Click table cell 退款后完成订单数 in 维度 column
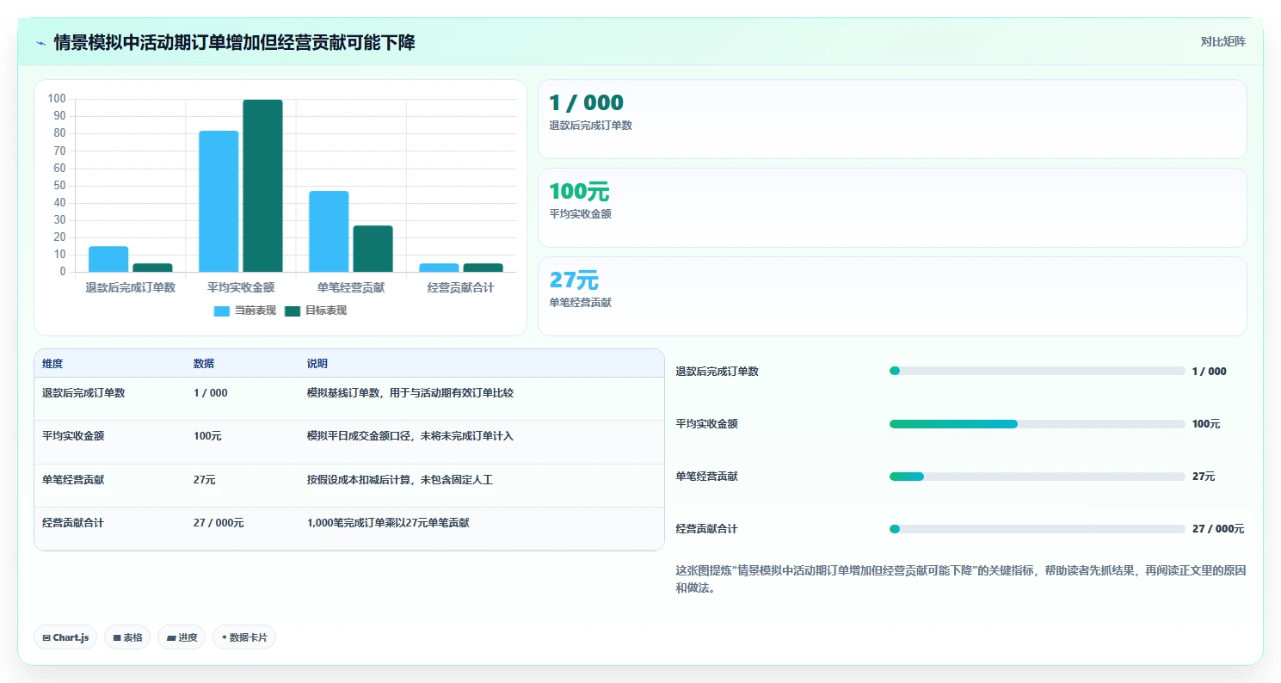 tap(83, 393)
